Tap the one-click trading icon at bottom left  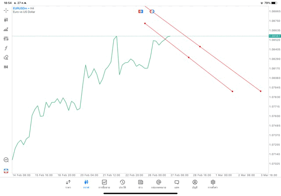point(6,171)
